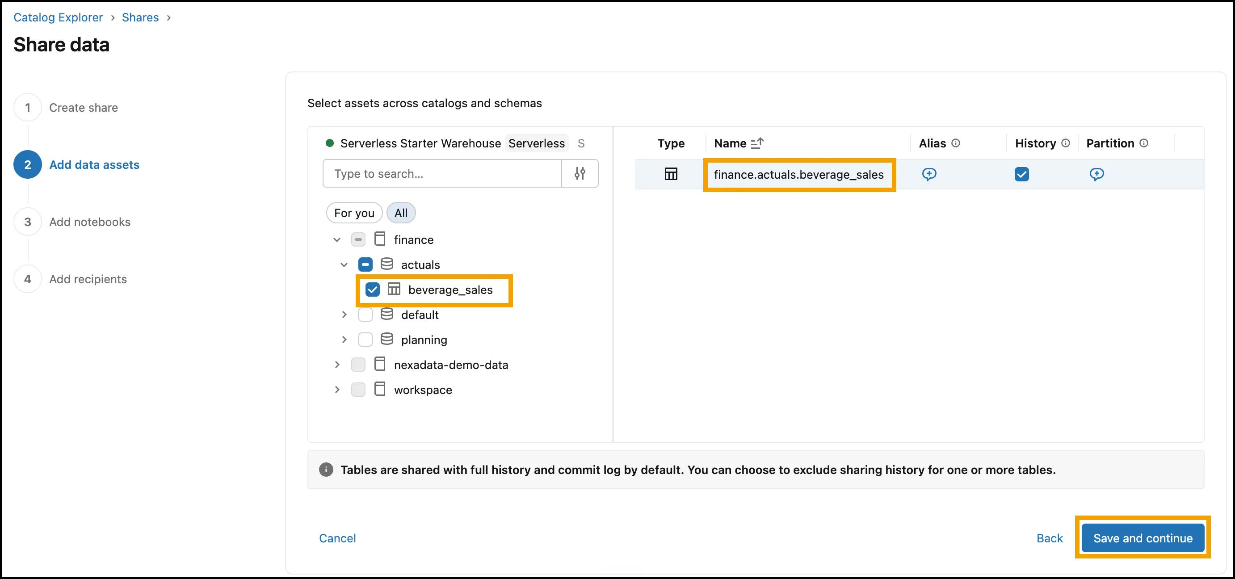Click the History column info icon
The image size is (1235, 579).
pyautogui.click(x=1065, y=143)
